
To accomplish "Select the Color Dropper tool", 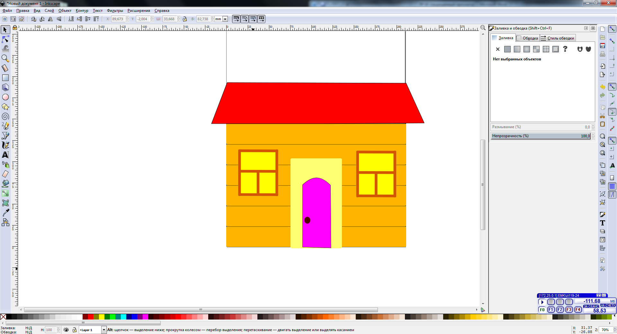I will [x=5, y=213].
